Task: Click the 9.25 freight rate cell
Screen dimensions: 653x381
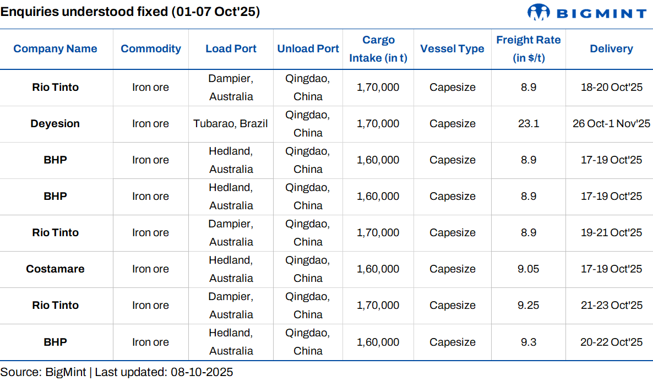Action: click(528, 306)
